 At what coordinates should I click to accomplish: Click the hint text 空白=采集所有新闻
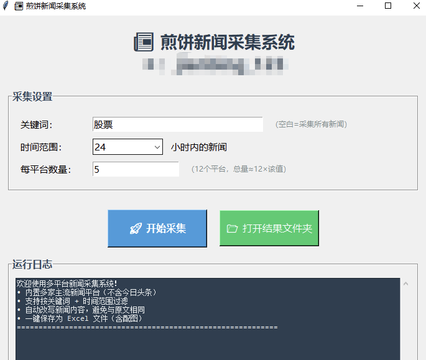(311, 124)
